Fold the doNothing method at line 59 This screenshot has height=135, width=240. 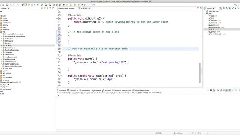61,15
